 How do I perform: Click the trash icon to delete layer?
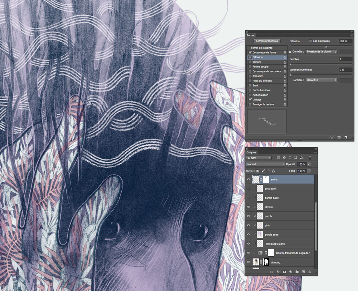tap(310, 272)
